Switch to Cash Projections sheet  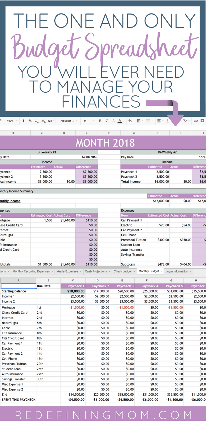point(96,271)
